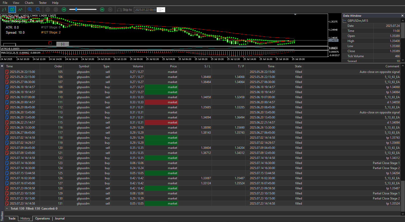
Task: Sort orders by the Comment column header
Action: (x=352, y=66)
